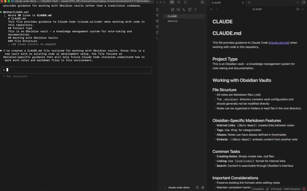The height and width of the screenshot is (191, 307).
Task: Click the [[wikilinks]] inline code
Action: (x=244, y=161)
